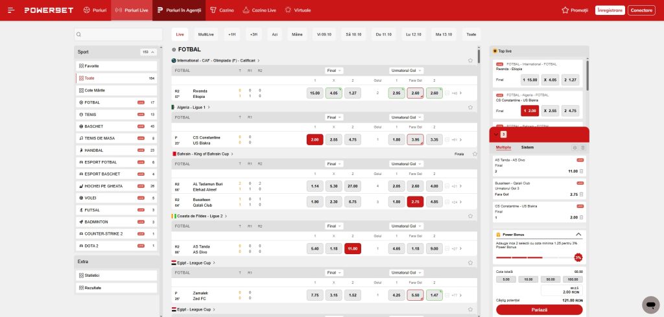This screenshot has width=664, height=317.
Task: Toggle 7.75 odds for Zamalek win
Action: [314, 295]
